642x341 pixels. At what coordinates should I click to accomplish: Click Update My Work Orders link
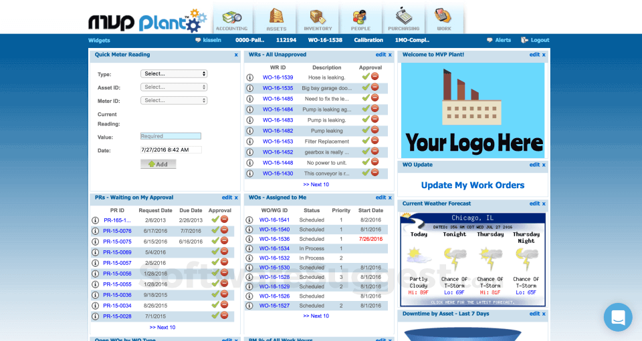[x=473, y=185]
